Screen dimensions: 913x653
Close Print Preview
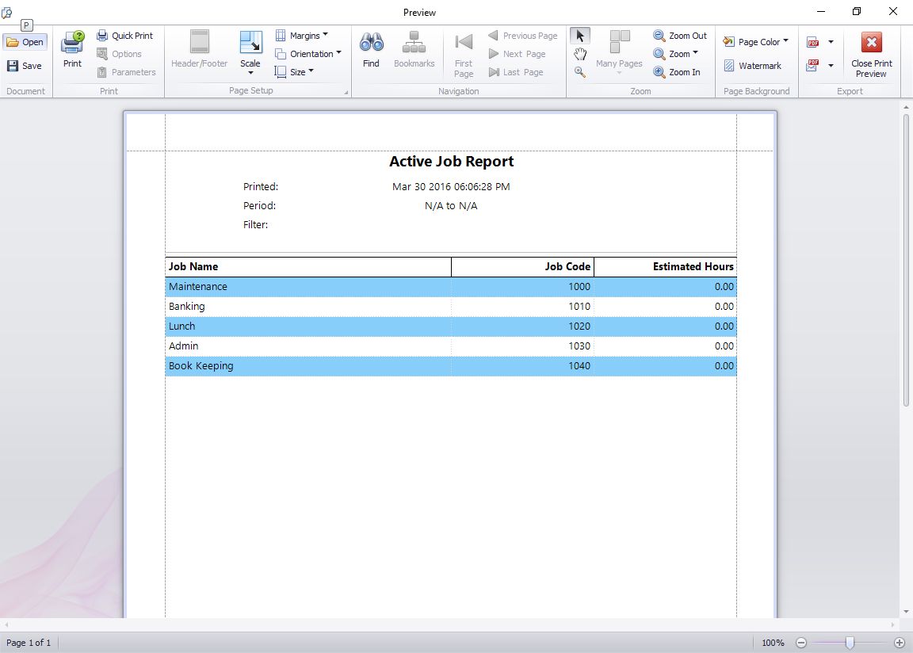tap(871, 54)
